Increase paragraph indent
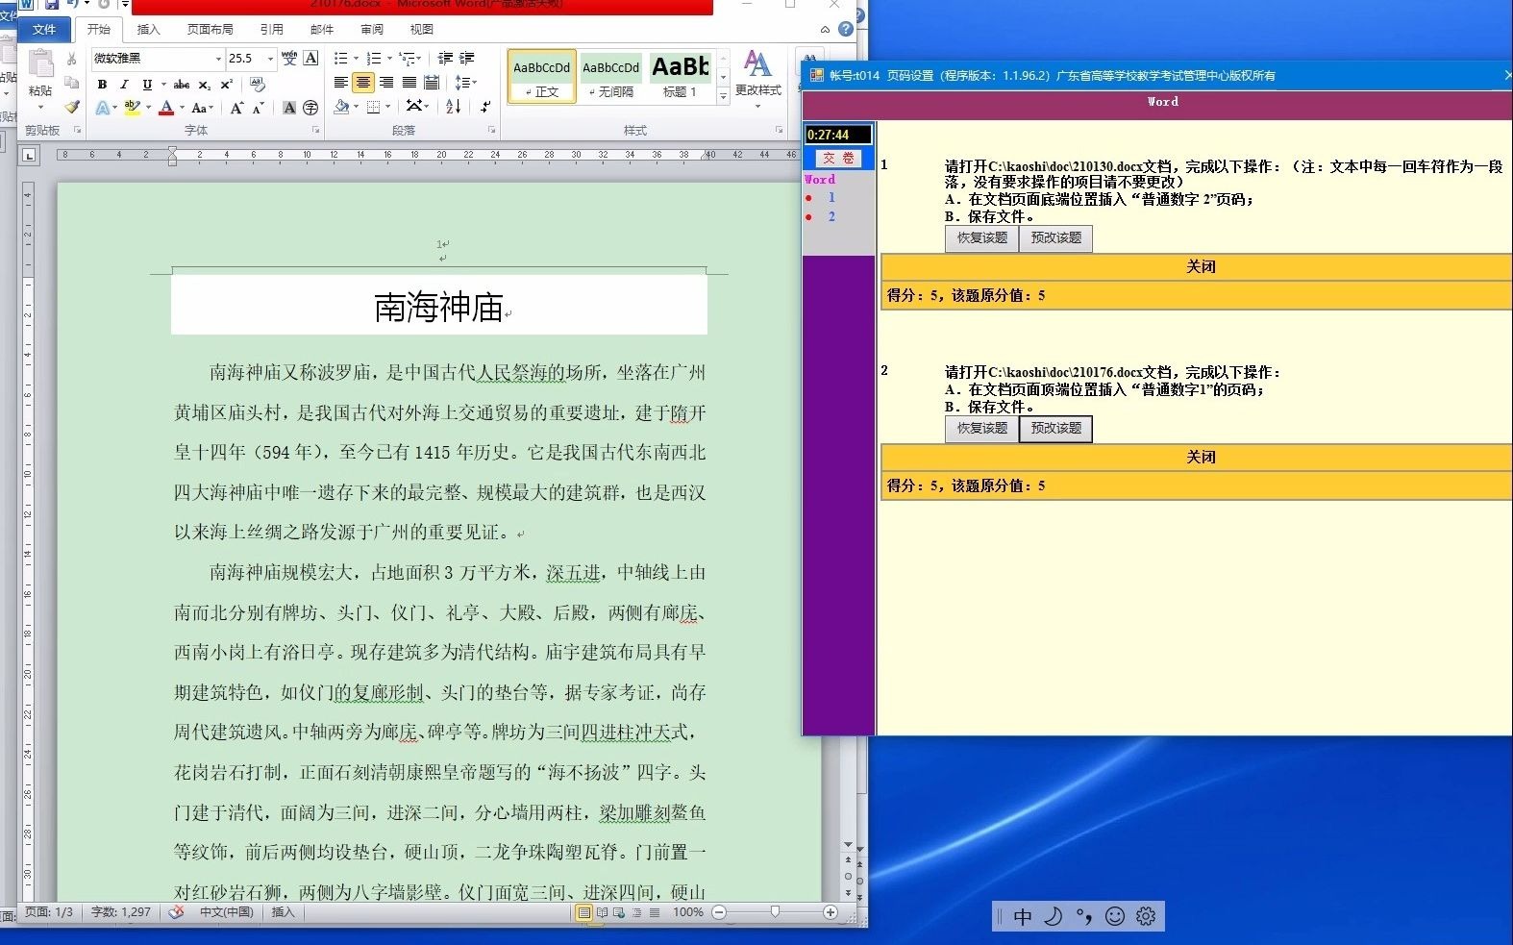Viewport: 1513px width, 945px height. coord(467,59)
